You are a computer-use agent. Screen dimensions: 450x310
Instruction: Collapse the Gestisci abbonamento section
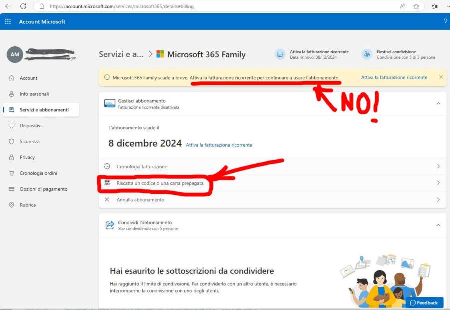[x=438, y=103]
